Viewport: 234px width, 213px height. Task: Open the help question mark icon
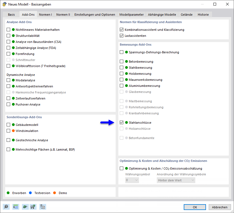click(6, 207)
